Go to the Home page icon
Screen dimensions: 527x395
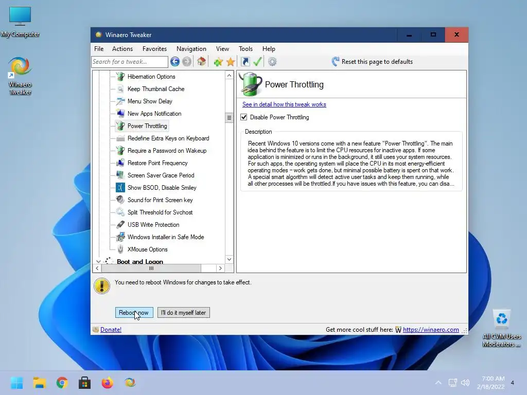point(201,62)
